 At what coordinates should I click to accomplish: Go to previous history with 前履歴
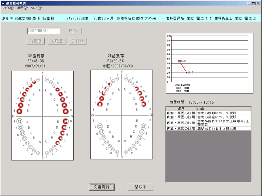tap(35, 41)
